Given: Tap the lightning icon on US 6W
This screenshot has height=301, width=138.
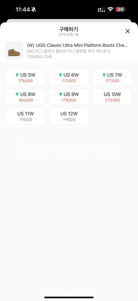Looking at the screenshot, I should [61, 75].
